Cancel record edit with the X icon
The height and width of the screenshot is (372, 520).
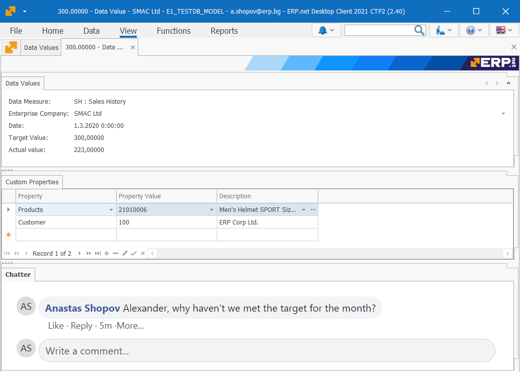142,253
